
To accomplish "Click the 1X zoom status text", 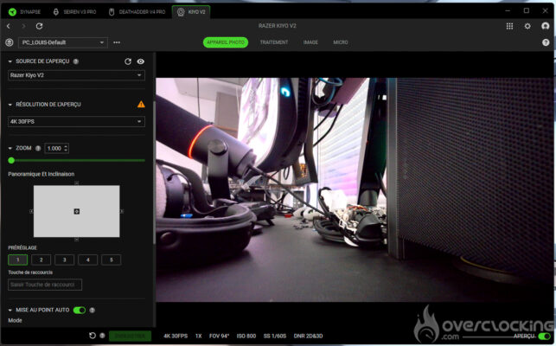I will click(199, 336).
